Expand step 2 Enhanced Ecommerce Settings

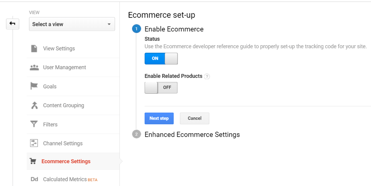(x=192, y=134)
